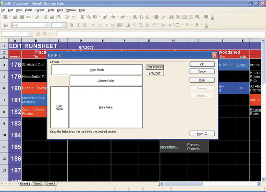Click the Function Wizard icon
Image resolution: width=266 pixels, height=192 pixels.
point(38,34)
